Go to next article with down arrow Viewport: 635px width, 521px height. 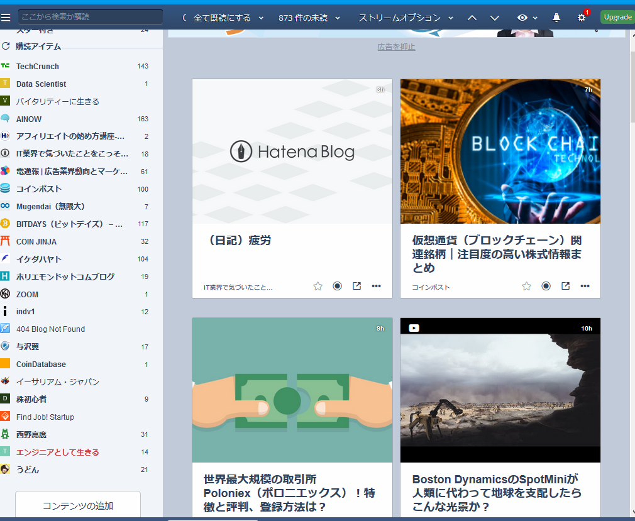[494, 18]
